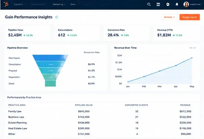Click the Jan data point on chart
204x139 pixels.
tap(128, 82)
